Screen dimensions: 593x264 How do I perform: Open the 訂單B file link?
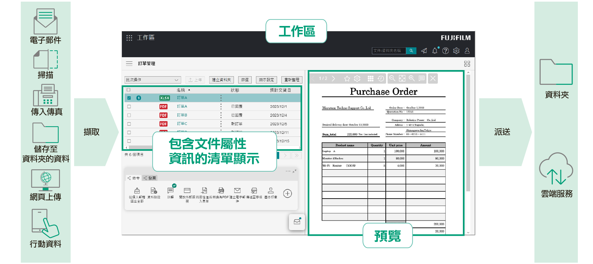182,115
